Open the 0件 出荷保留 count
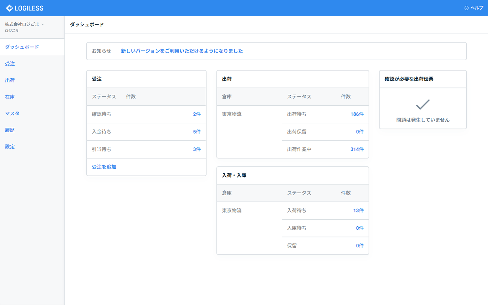Image resolution: width=488 pixels, height=305 pixels. pyautogui.click(x=360, y=132)
